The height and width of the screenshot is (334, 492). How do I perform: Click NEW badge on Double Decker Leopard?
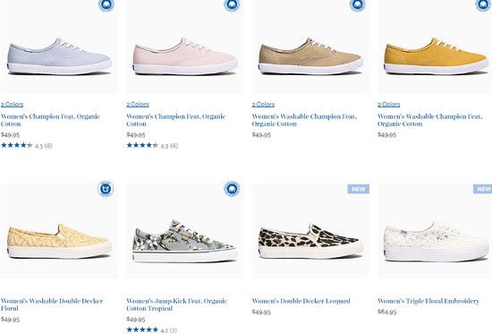[359, 189]
